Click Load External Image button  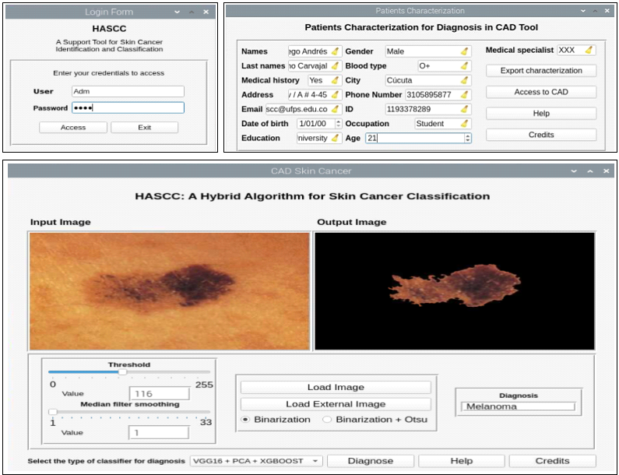click(x=336, y=404)
